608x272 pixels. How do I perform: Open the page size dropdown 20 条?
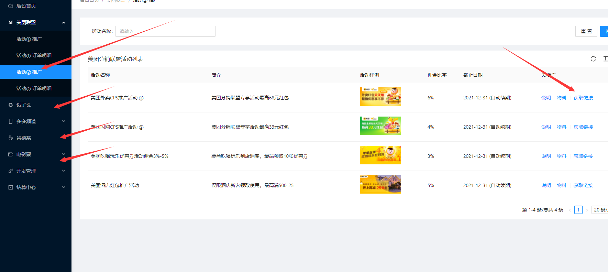pos(600,210)
